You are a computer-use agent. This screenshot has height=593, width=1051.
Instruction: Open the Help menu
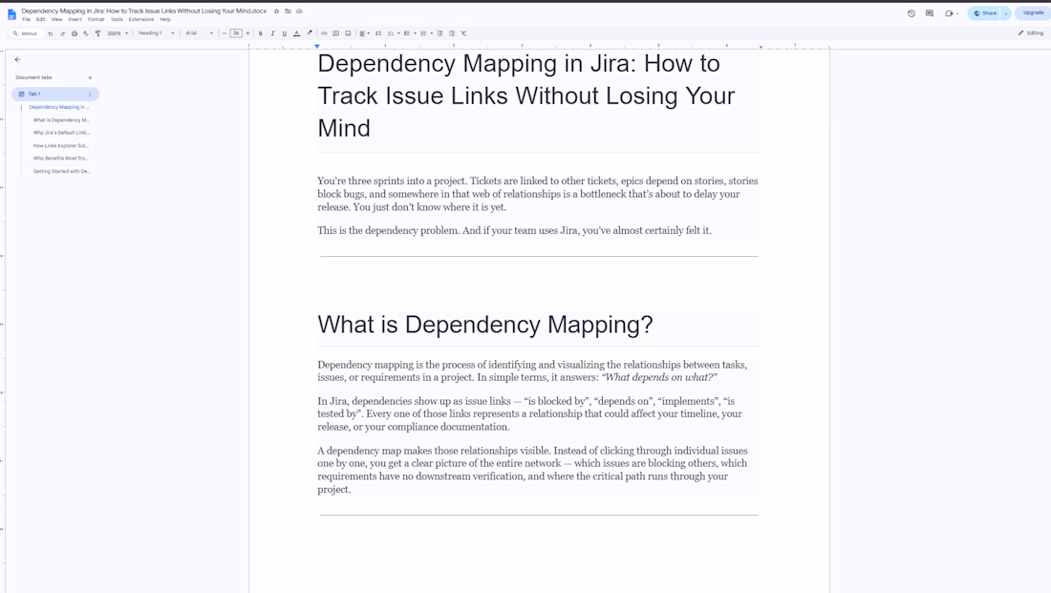click(165, 19)
